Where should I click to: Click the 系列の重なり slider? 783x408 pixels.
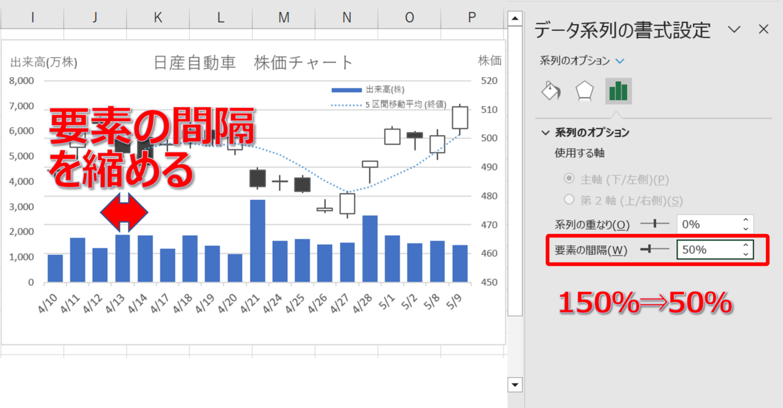pyautogui.click(x=654, y=224)
